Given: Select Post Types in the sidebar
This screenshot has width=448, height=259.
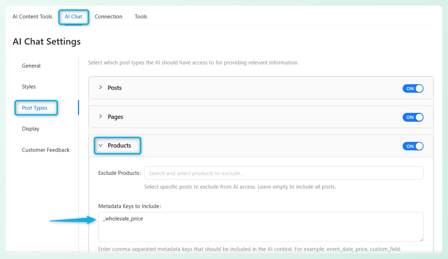Looking at the screenshot, I should point(35,108).
